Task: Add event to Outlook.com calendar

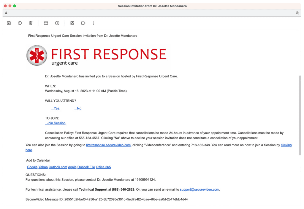Action: [58, 167]
